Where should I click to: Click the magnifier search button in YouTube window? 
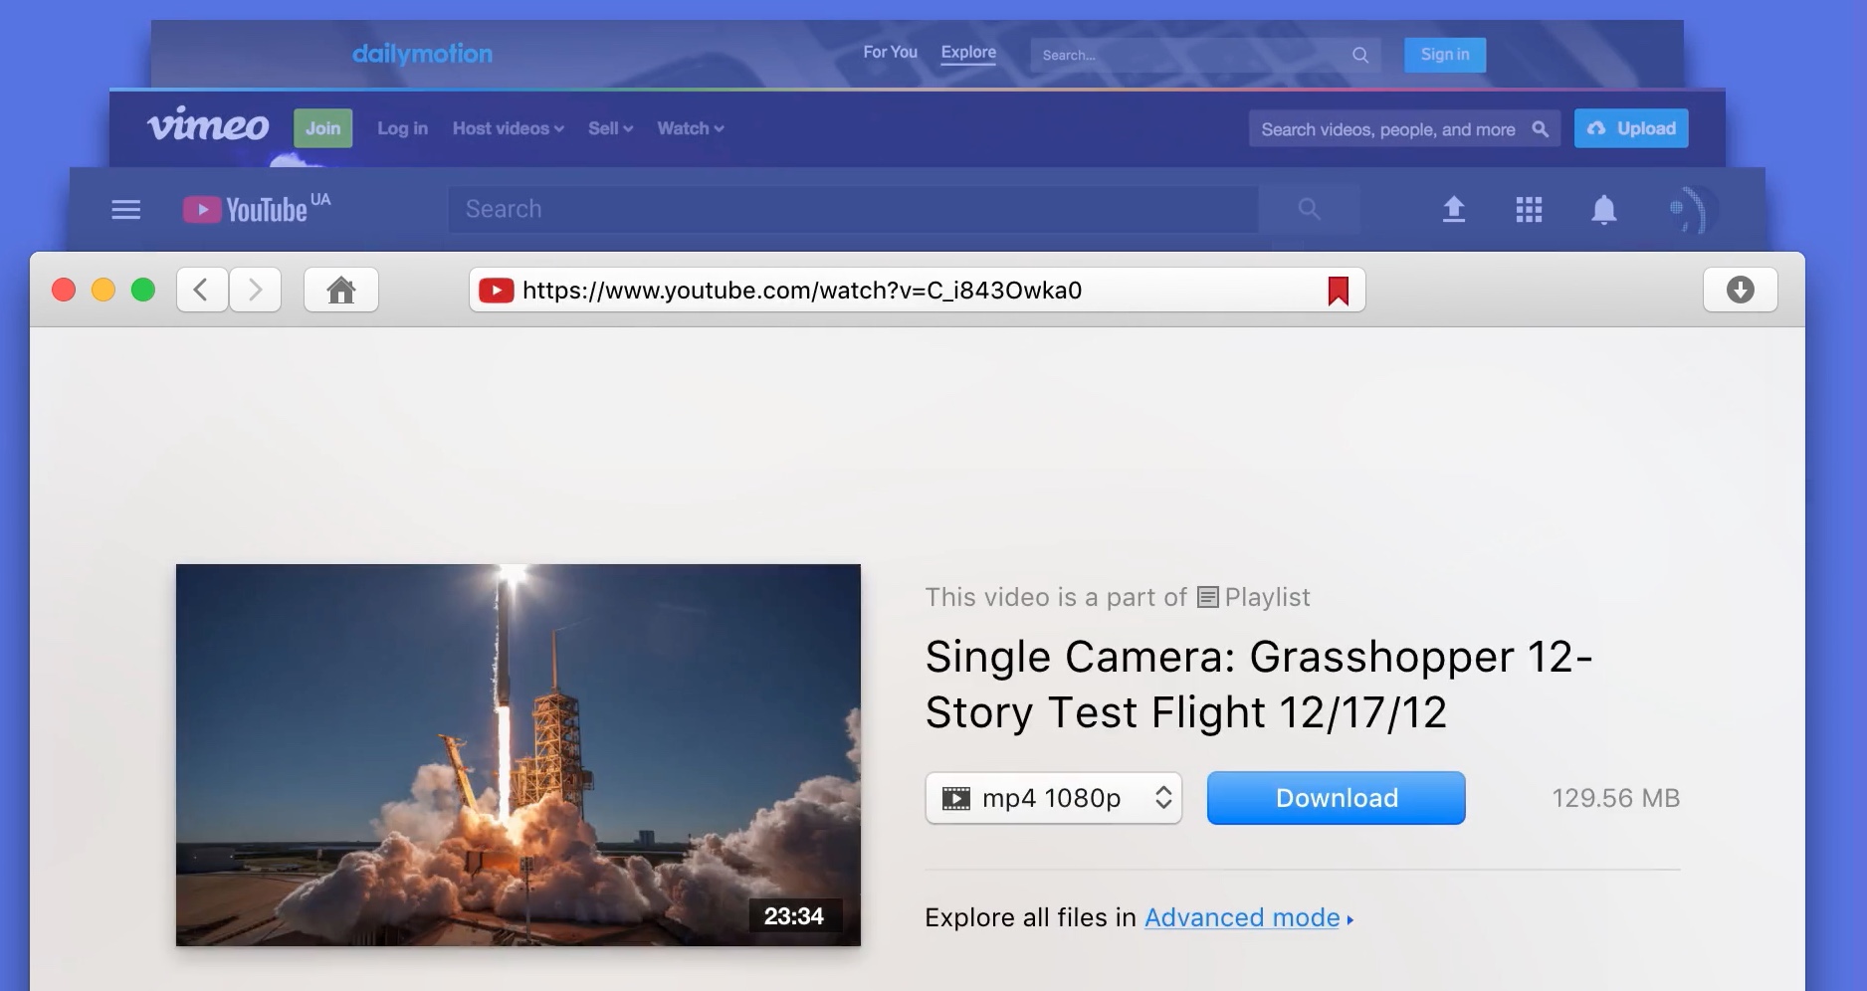(x=1309, y=209)
